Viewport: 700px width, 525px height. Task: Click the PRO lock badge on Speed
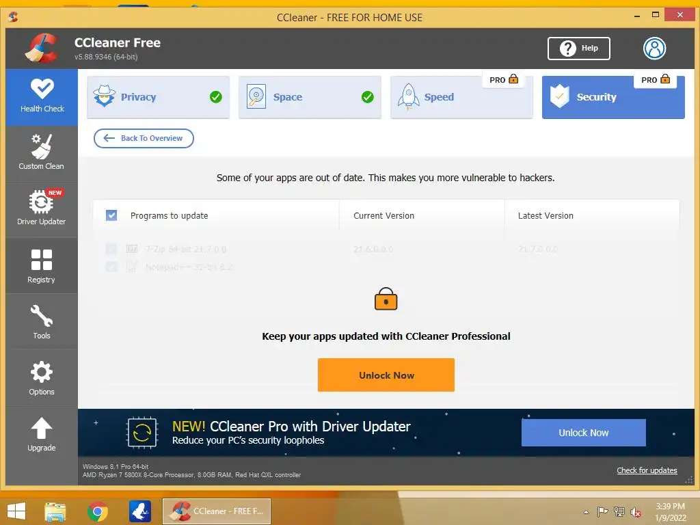point(504,80)
